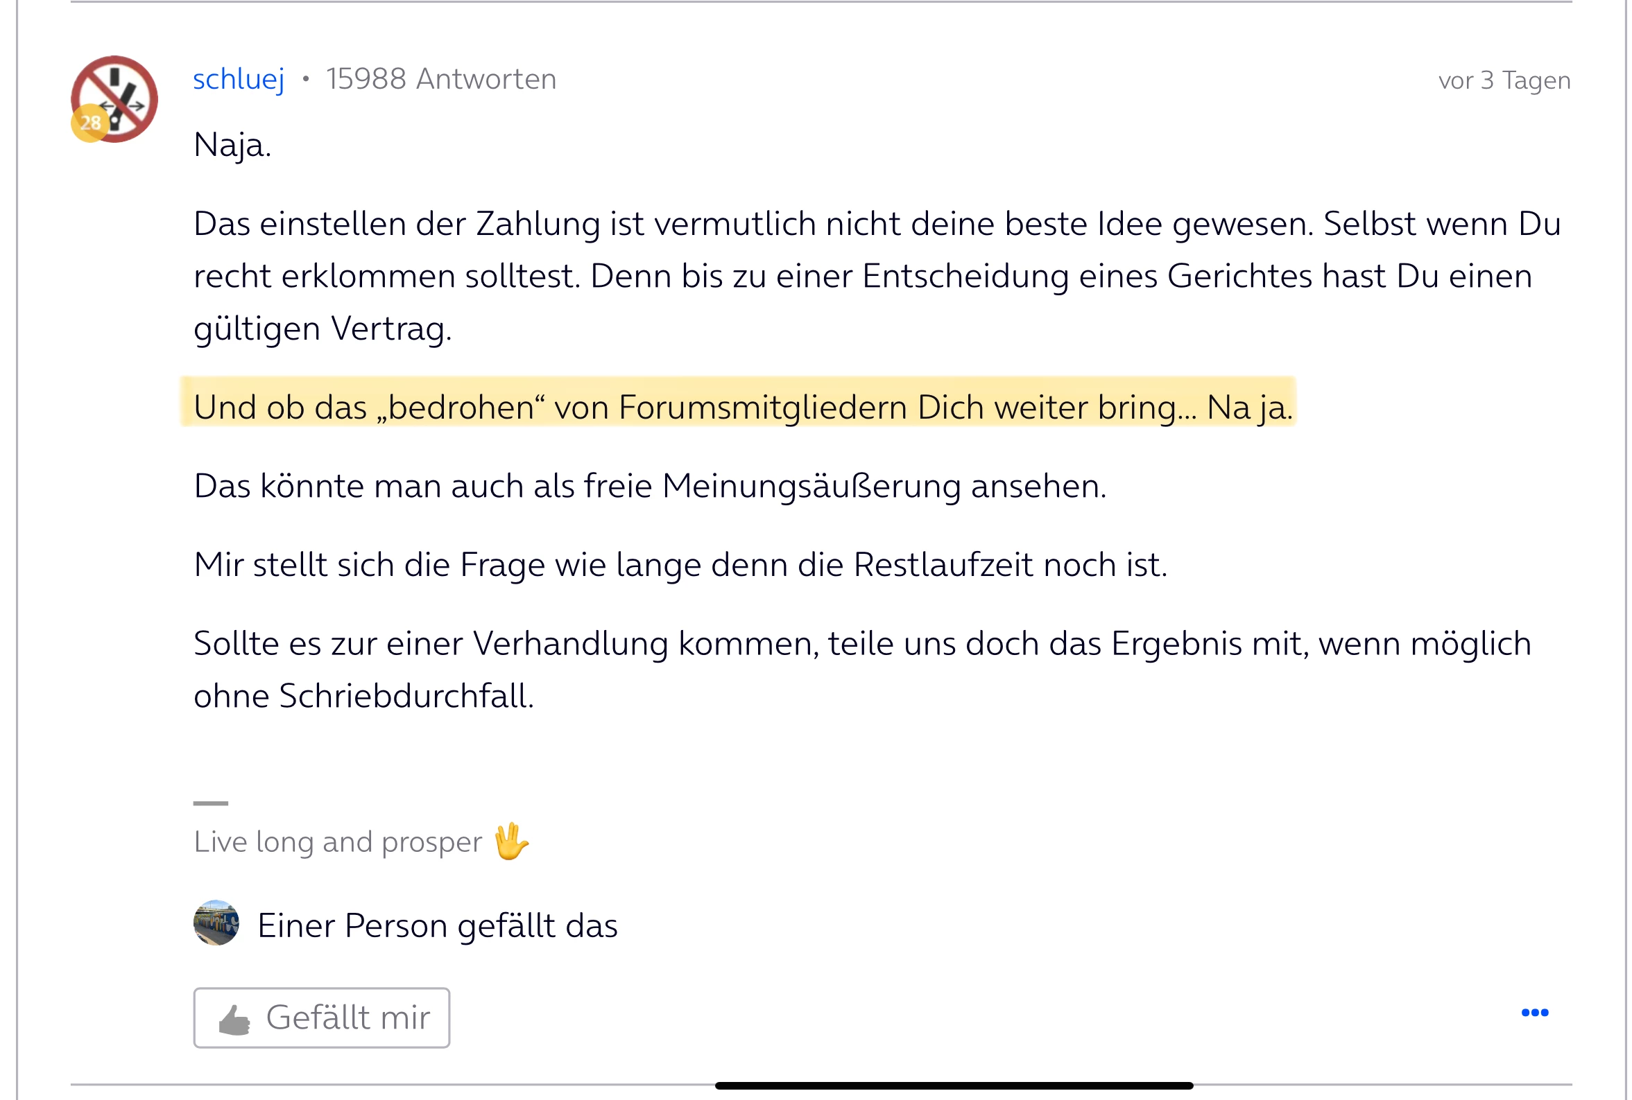This screenshot has width=1632, height=1100.
Task: Show who likes via "Einer Person gefällt das"
Action: coord(438,926)
